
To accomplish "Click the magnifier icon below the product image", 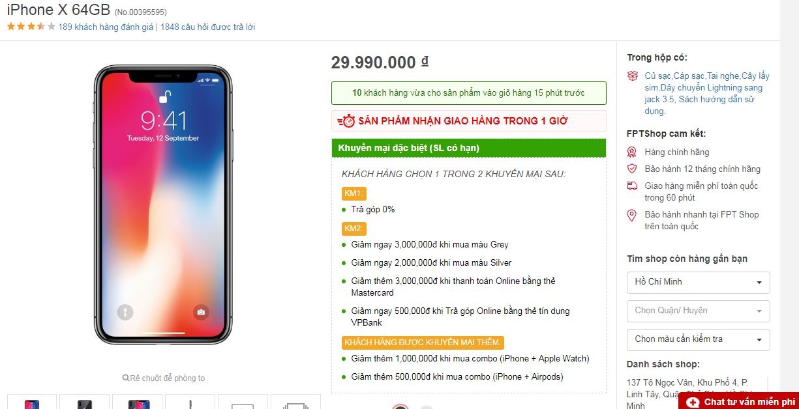I will (x=126, y=378).
